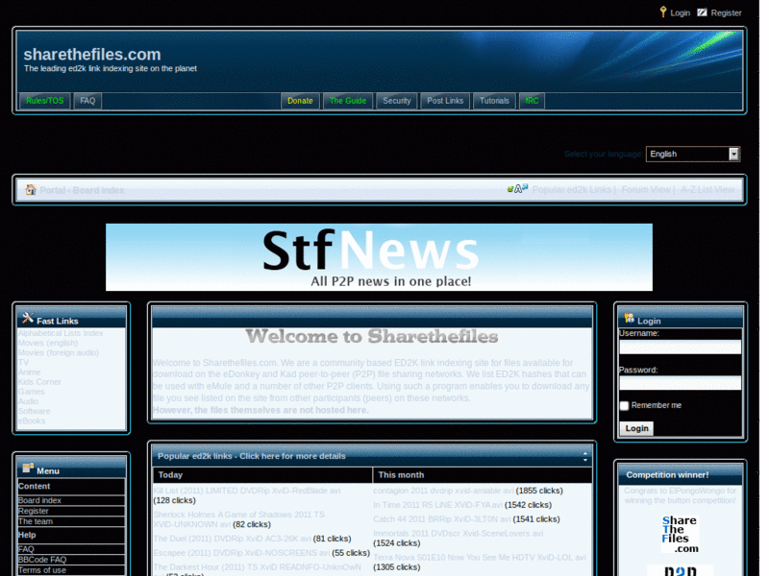Open The Duel (2011) DVDRip link
Viewport: 769px width, 576px height.
point(232,539)
